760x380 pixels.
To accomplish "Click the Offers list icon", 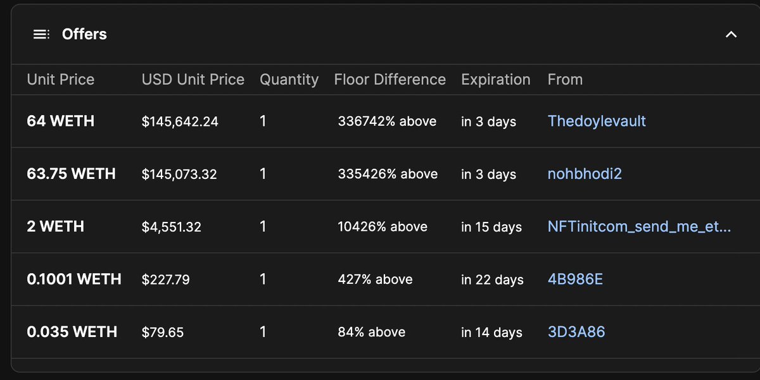I will point(41,34).
